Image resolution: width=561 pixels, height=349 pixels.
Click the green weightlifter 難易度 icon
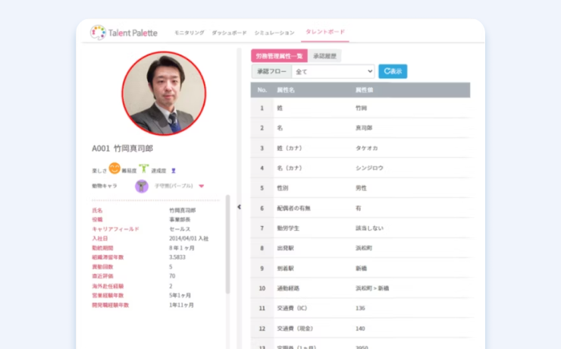[x=144, y=168]
